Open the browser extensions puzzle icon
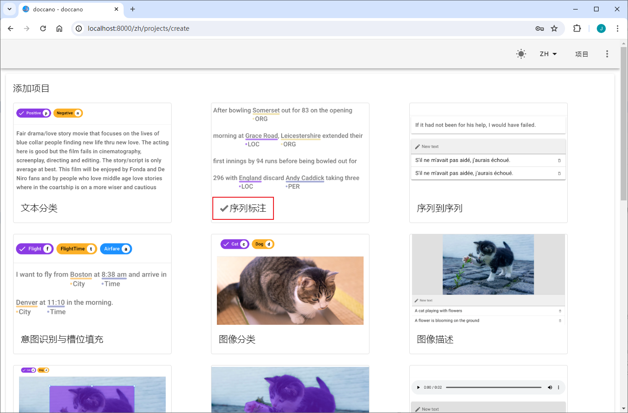 click(x=577, y=28)
